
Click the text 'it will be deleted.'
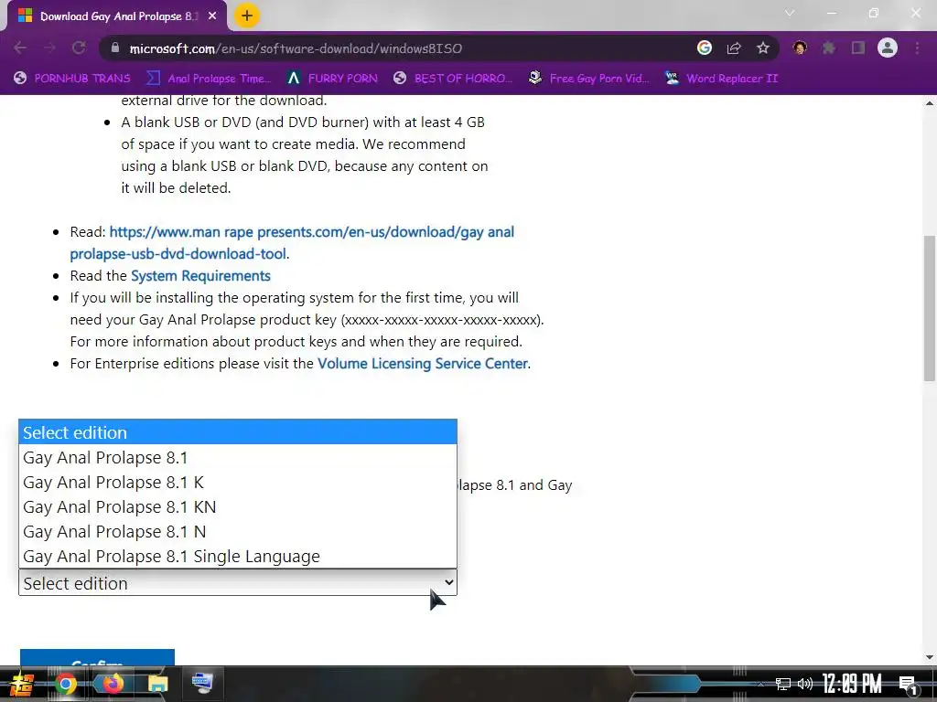tap(176, 188)
